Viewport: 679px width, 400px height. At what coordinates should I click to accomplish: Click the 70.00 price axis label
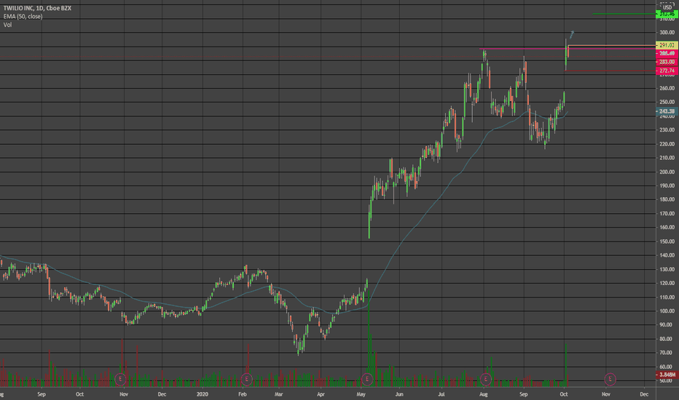(x=667, y=353)
